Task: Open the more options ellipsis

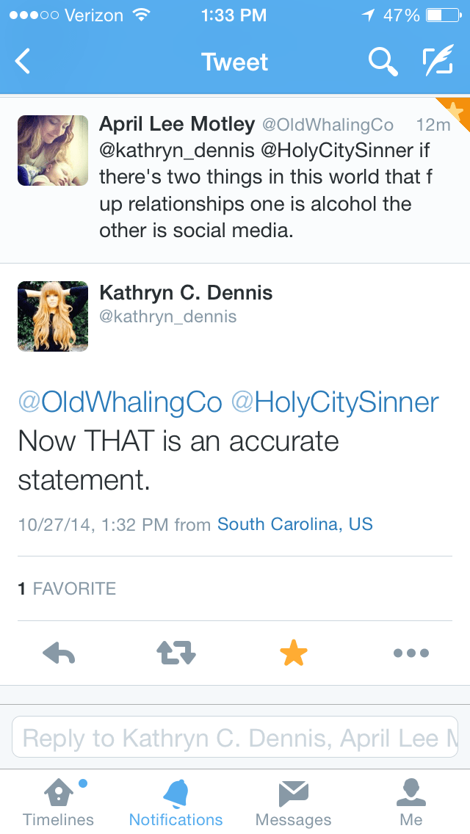Action: [x=411, y=653]
